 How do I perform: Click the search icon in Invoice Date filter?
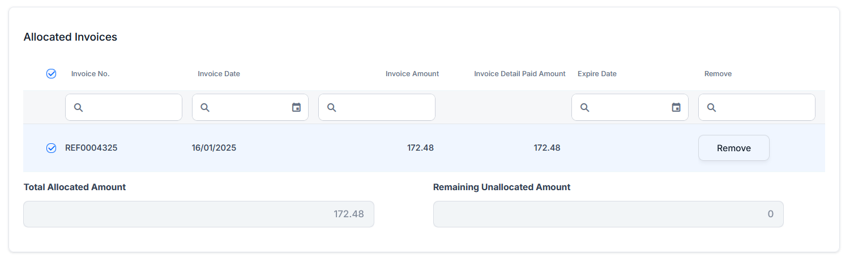[x=206, y=107]
